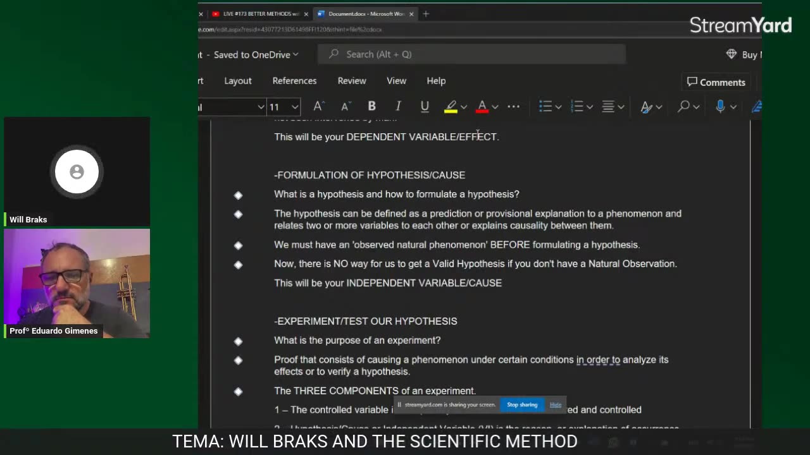Increase font size with grow font icon
The width and height of the screenshot is (810, 455).
coord(318,107)
